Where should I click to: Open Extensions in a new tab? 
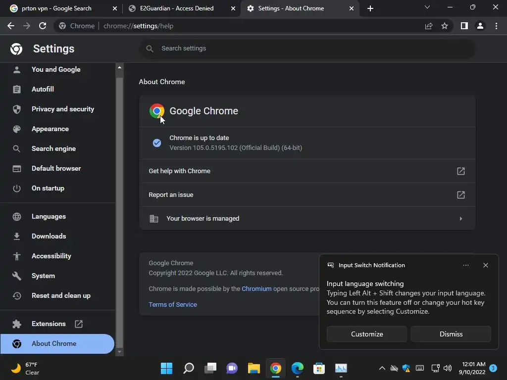click(x=49, y=324)
